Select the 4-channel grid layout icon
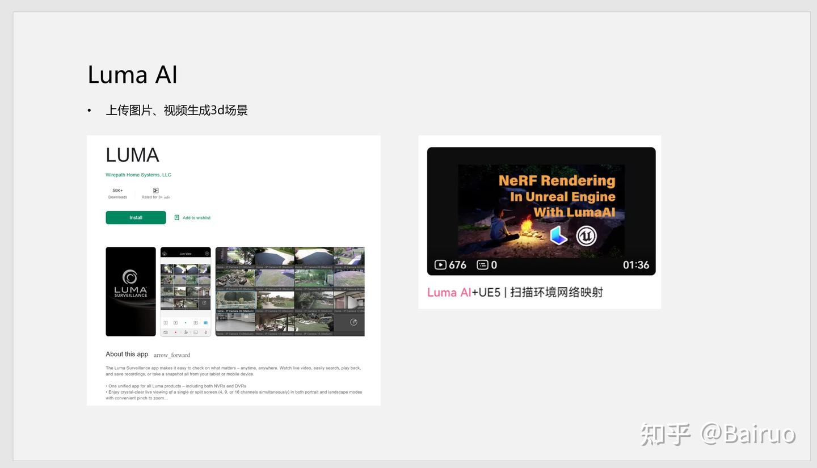The height and width of the screenshot is (468, 817). tap(175, 322)
